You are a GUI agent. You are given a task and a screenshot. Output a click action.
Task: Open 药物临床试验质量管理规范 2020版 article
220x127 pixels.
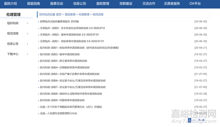pyautogui.click(x=60, y=21)
